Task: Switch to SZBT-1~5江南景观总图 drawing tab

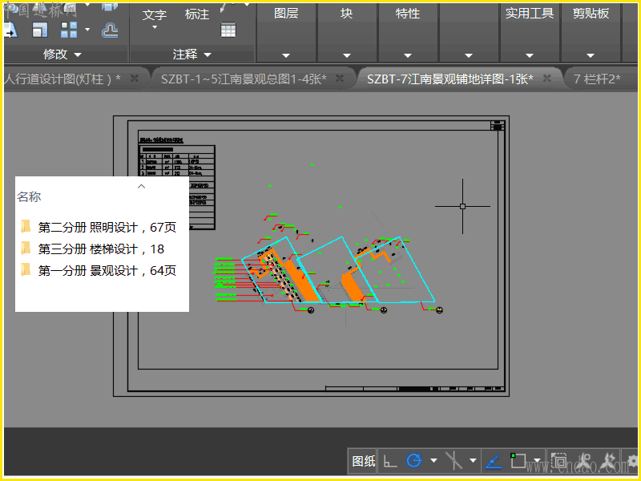Action: point(244,79)
